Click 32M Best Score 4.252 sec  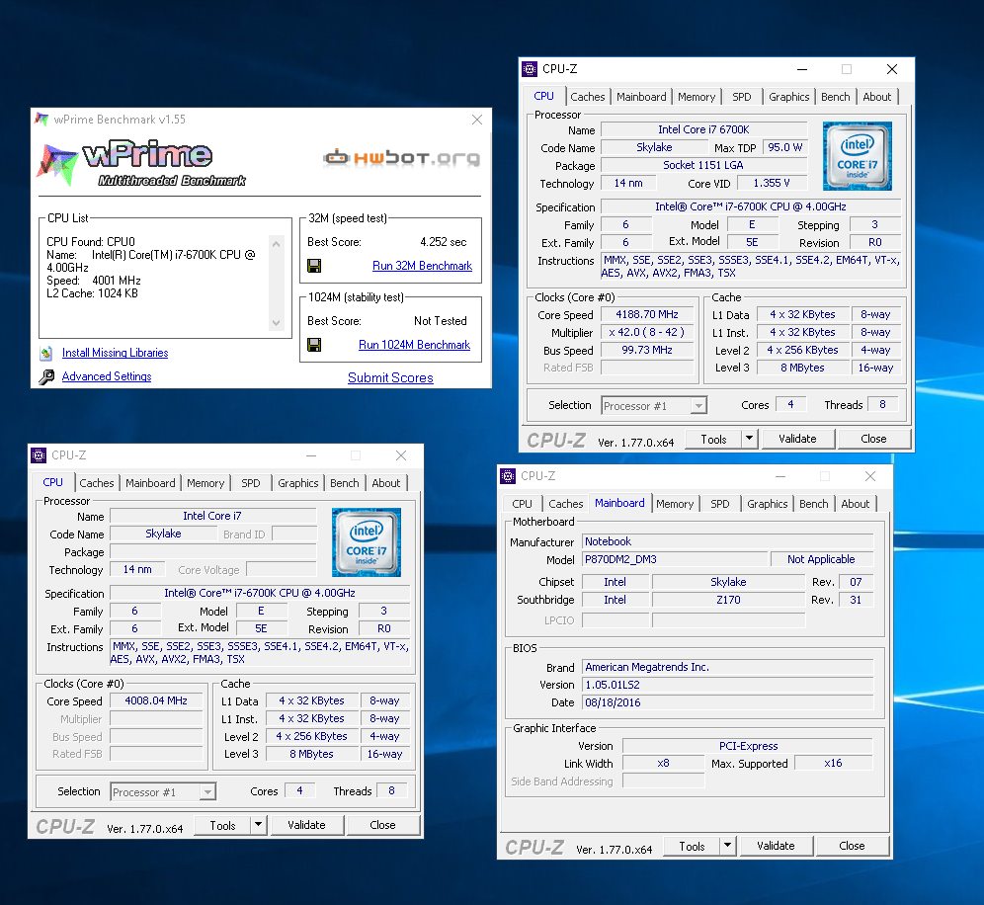(x=443, y=242)
